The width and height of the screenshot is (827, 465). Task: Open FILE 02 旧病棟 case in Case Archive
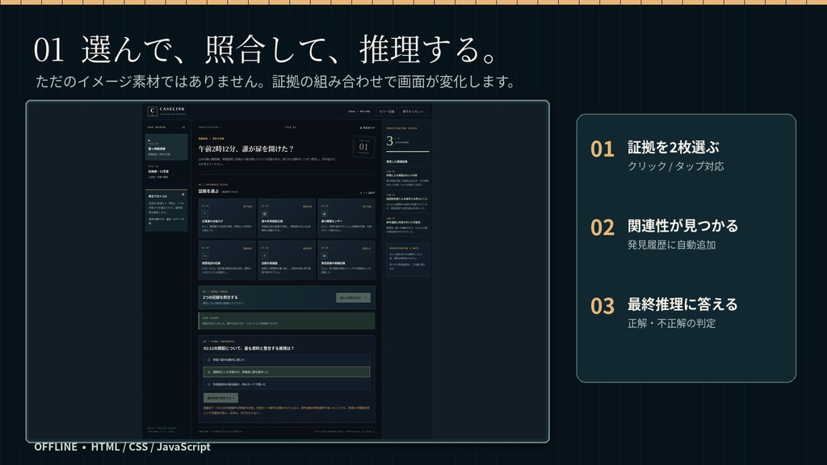point(166,172)
